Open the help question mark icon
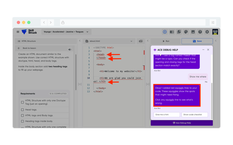The width and height of the screenshot is (233, 145). 200,32
